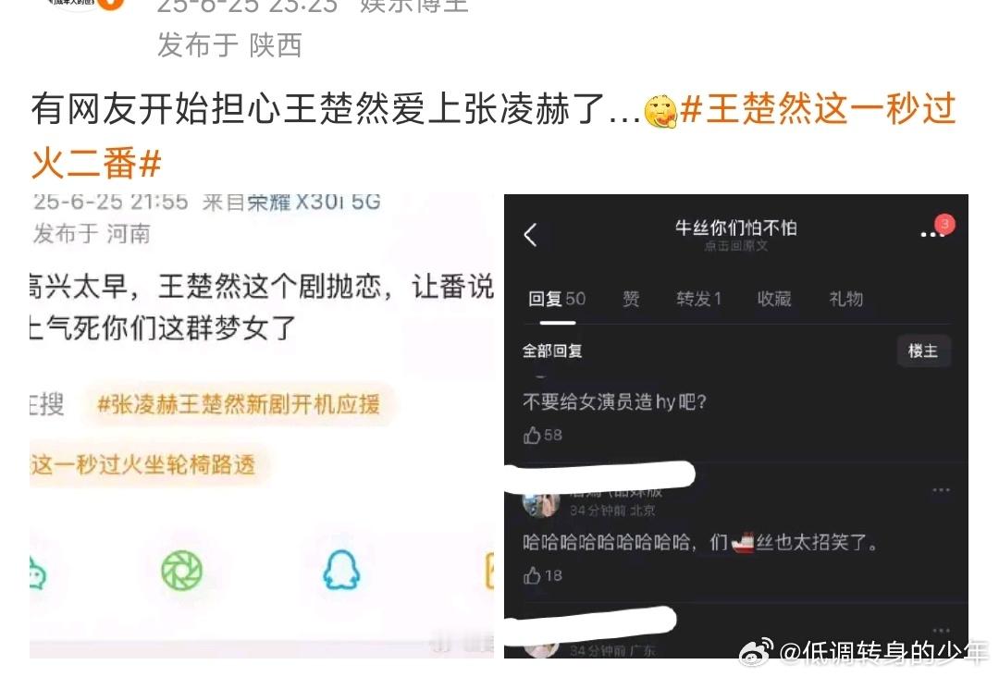Open the 礼物 tab
Image resolution: width=999 pixels, height=677 pixels.
(x=846, y=299)
